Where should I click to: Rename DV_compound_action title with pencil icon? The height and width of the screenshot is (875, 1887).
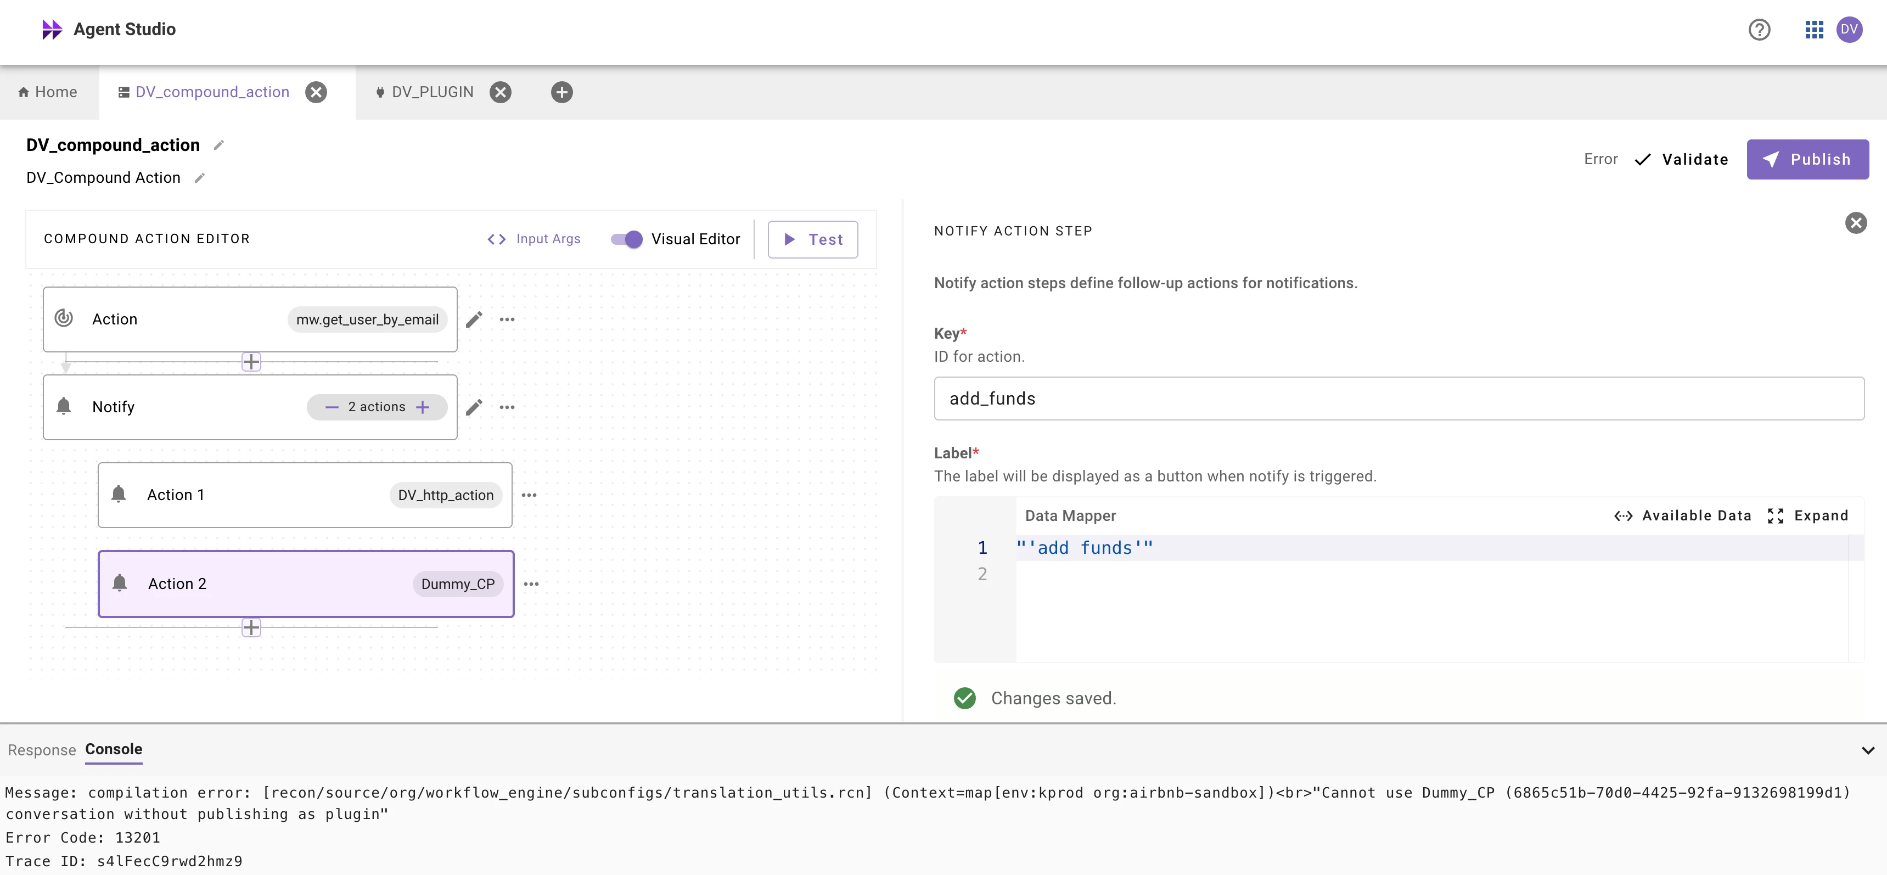click(x=218, y=146)
